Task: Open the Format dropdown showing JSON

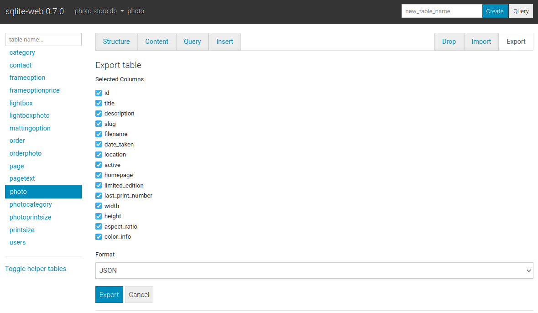Action: point(314,271)
